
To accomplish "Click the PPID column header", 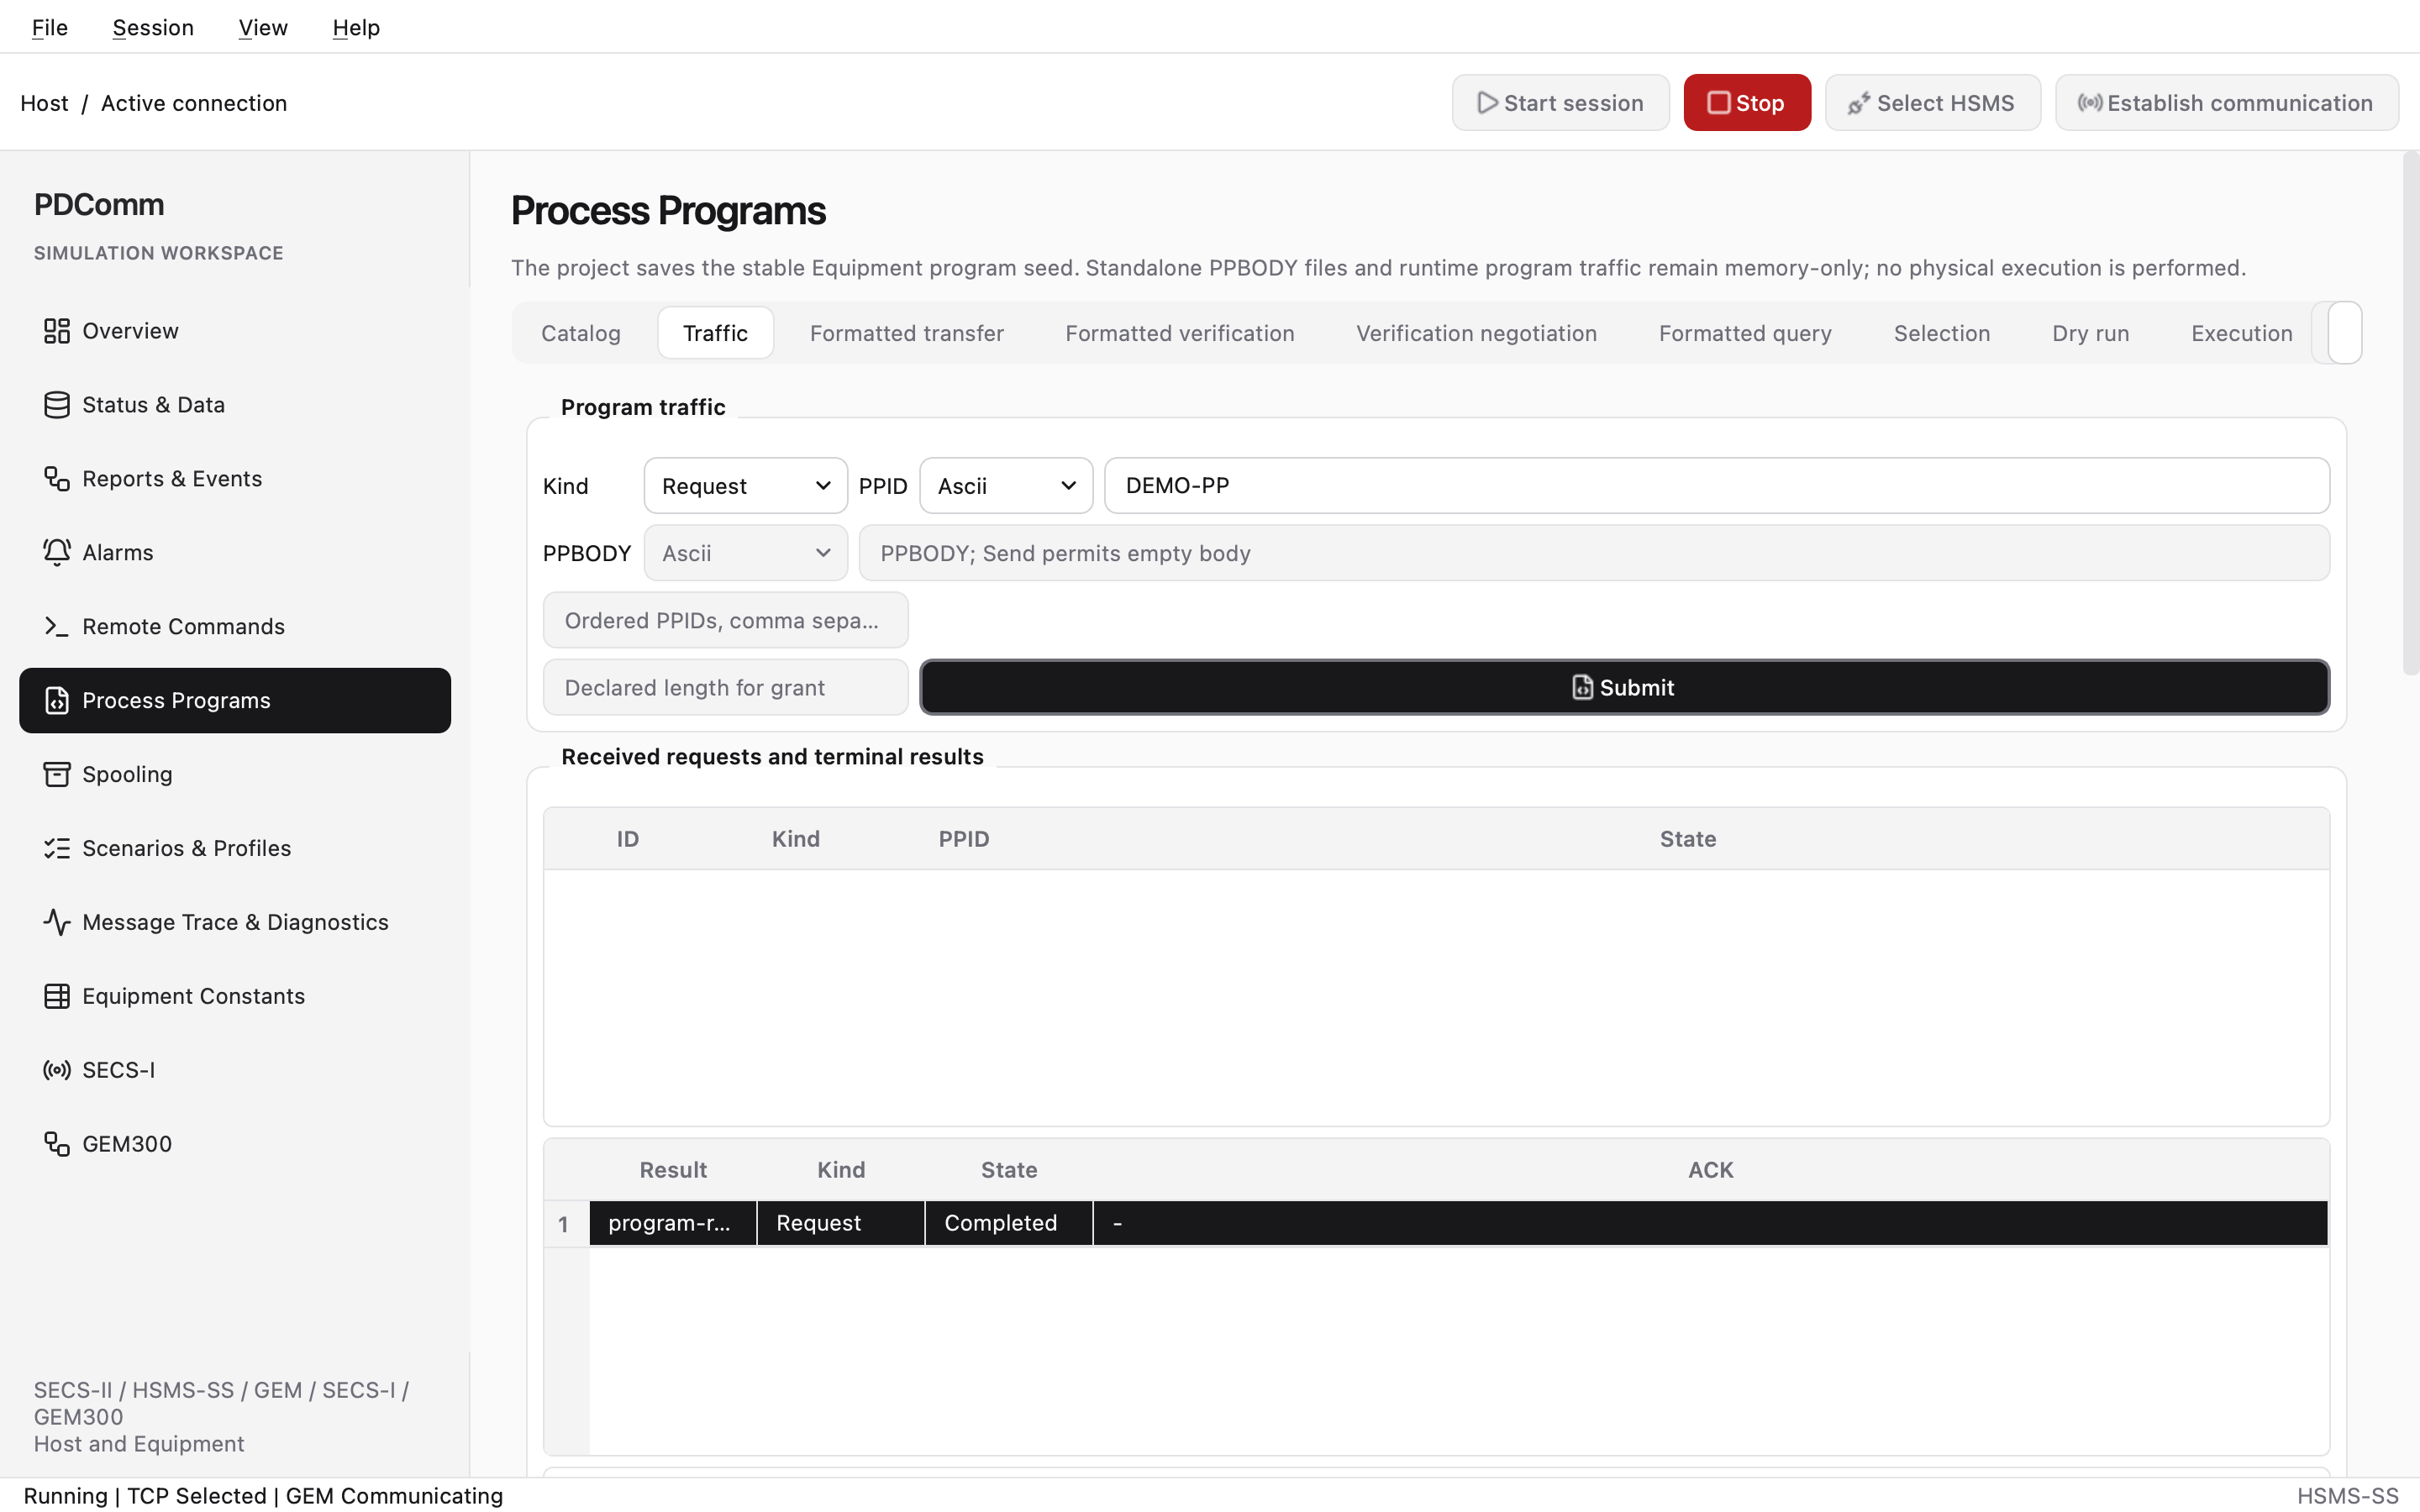I will pos(964,839).
